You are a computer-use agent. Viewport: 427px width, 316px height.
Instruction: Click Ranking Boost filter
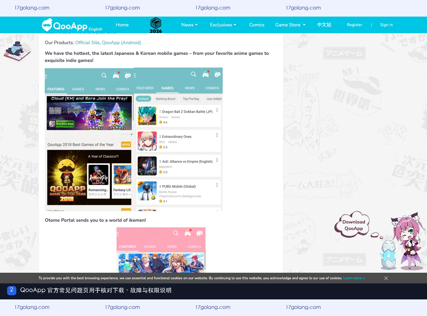click(165, 99)
